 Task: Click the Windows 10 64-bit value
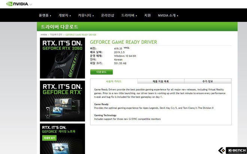(x=125, y=56)
